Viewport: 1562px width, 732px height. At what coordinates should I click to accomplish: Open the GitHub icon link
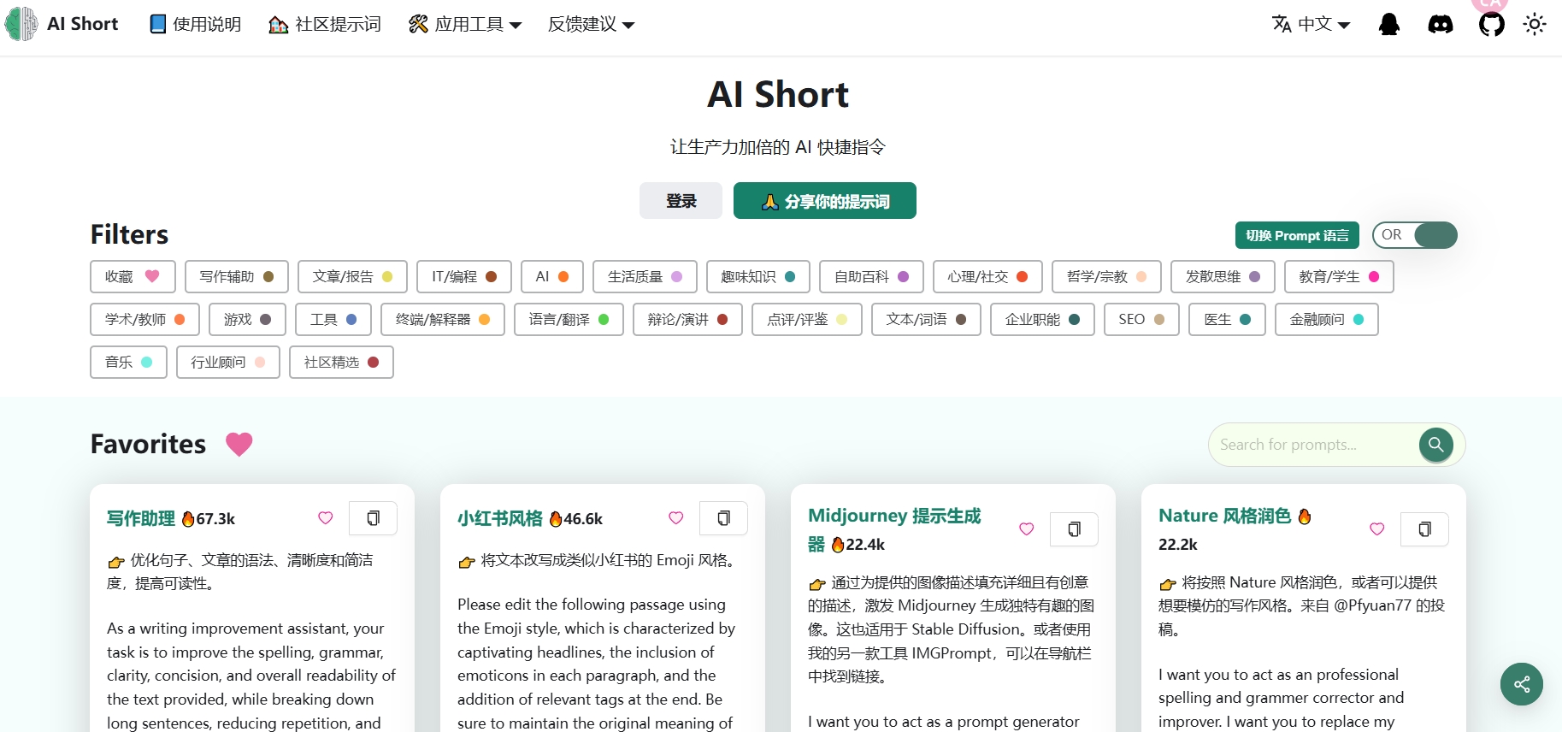click(1492, 24)
